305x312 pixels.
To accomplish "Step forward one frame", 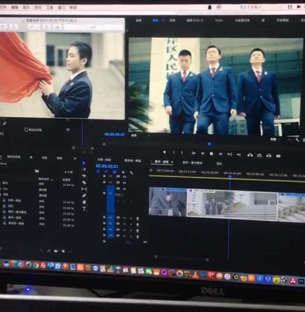I will 221,154.
